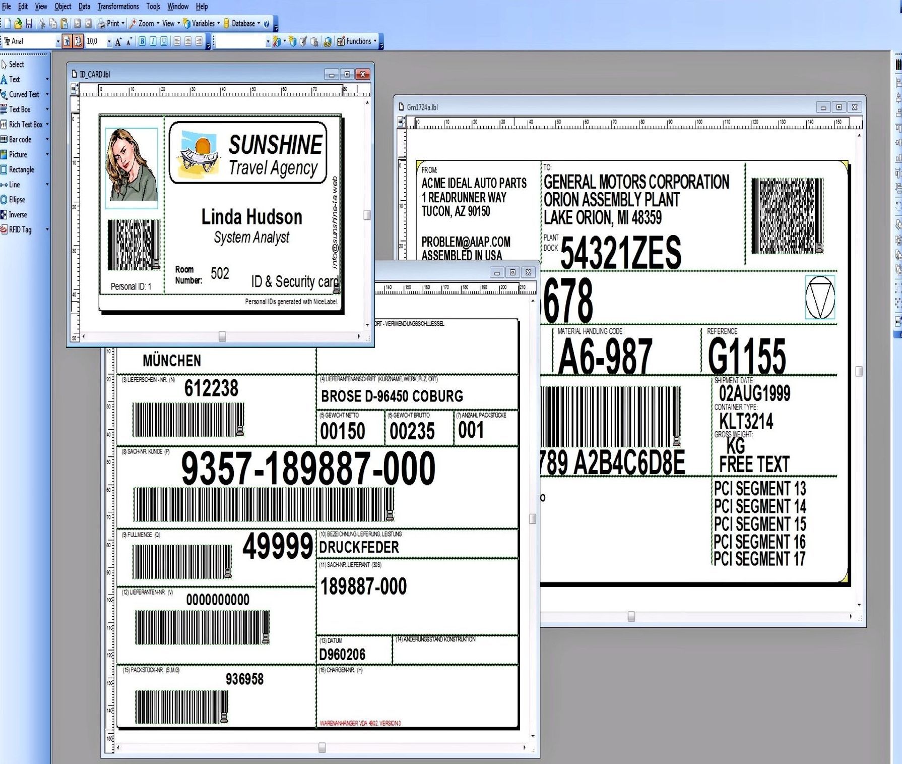This screenshot has width=902, height=764.
Task: Select the Ellipse tool
Action: 16,200
